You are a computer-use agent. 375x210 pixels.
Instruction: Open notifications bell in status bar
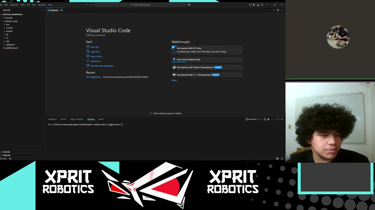[x=282, y=159]
